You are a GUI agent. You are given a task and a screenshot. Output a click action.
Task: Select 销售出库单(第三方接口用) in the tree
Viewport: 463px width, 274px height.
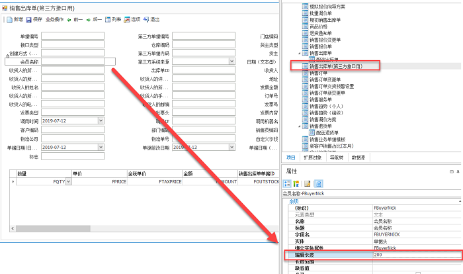tap(345, 66)
